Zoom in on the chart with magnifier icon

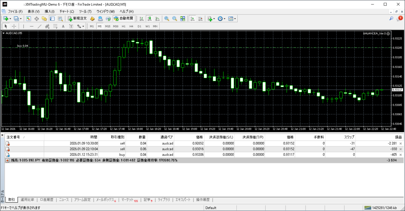167,19
